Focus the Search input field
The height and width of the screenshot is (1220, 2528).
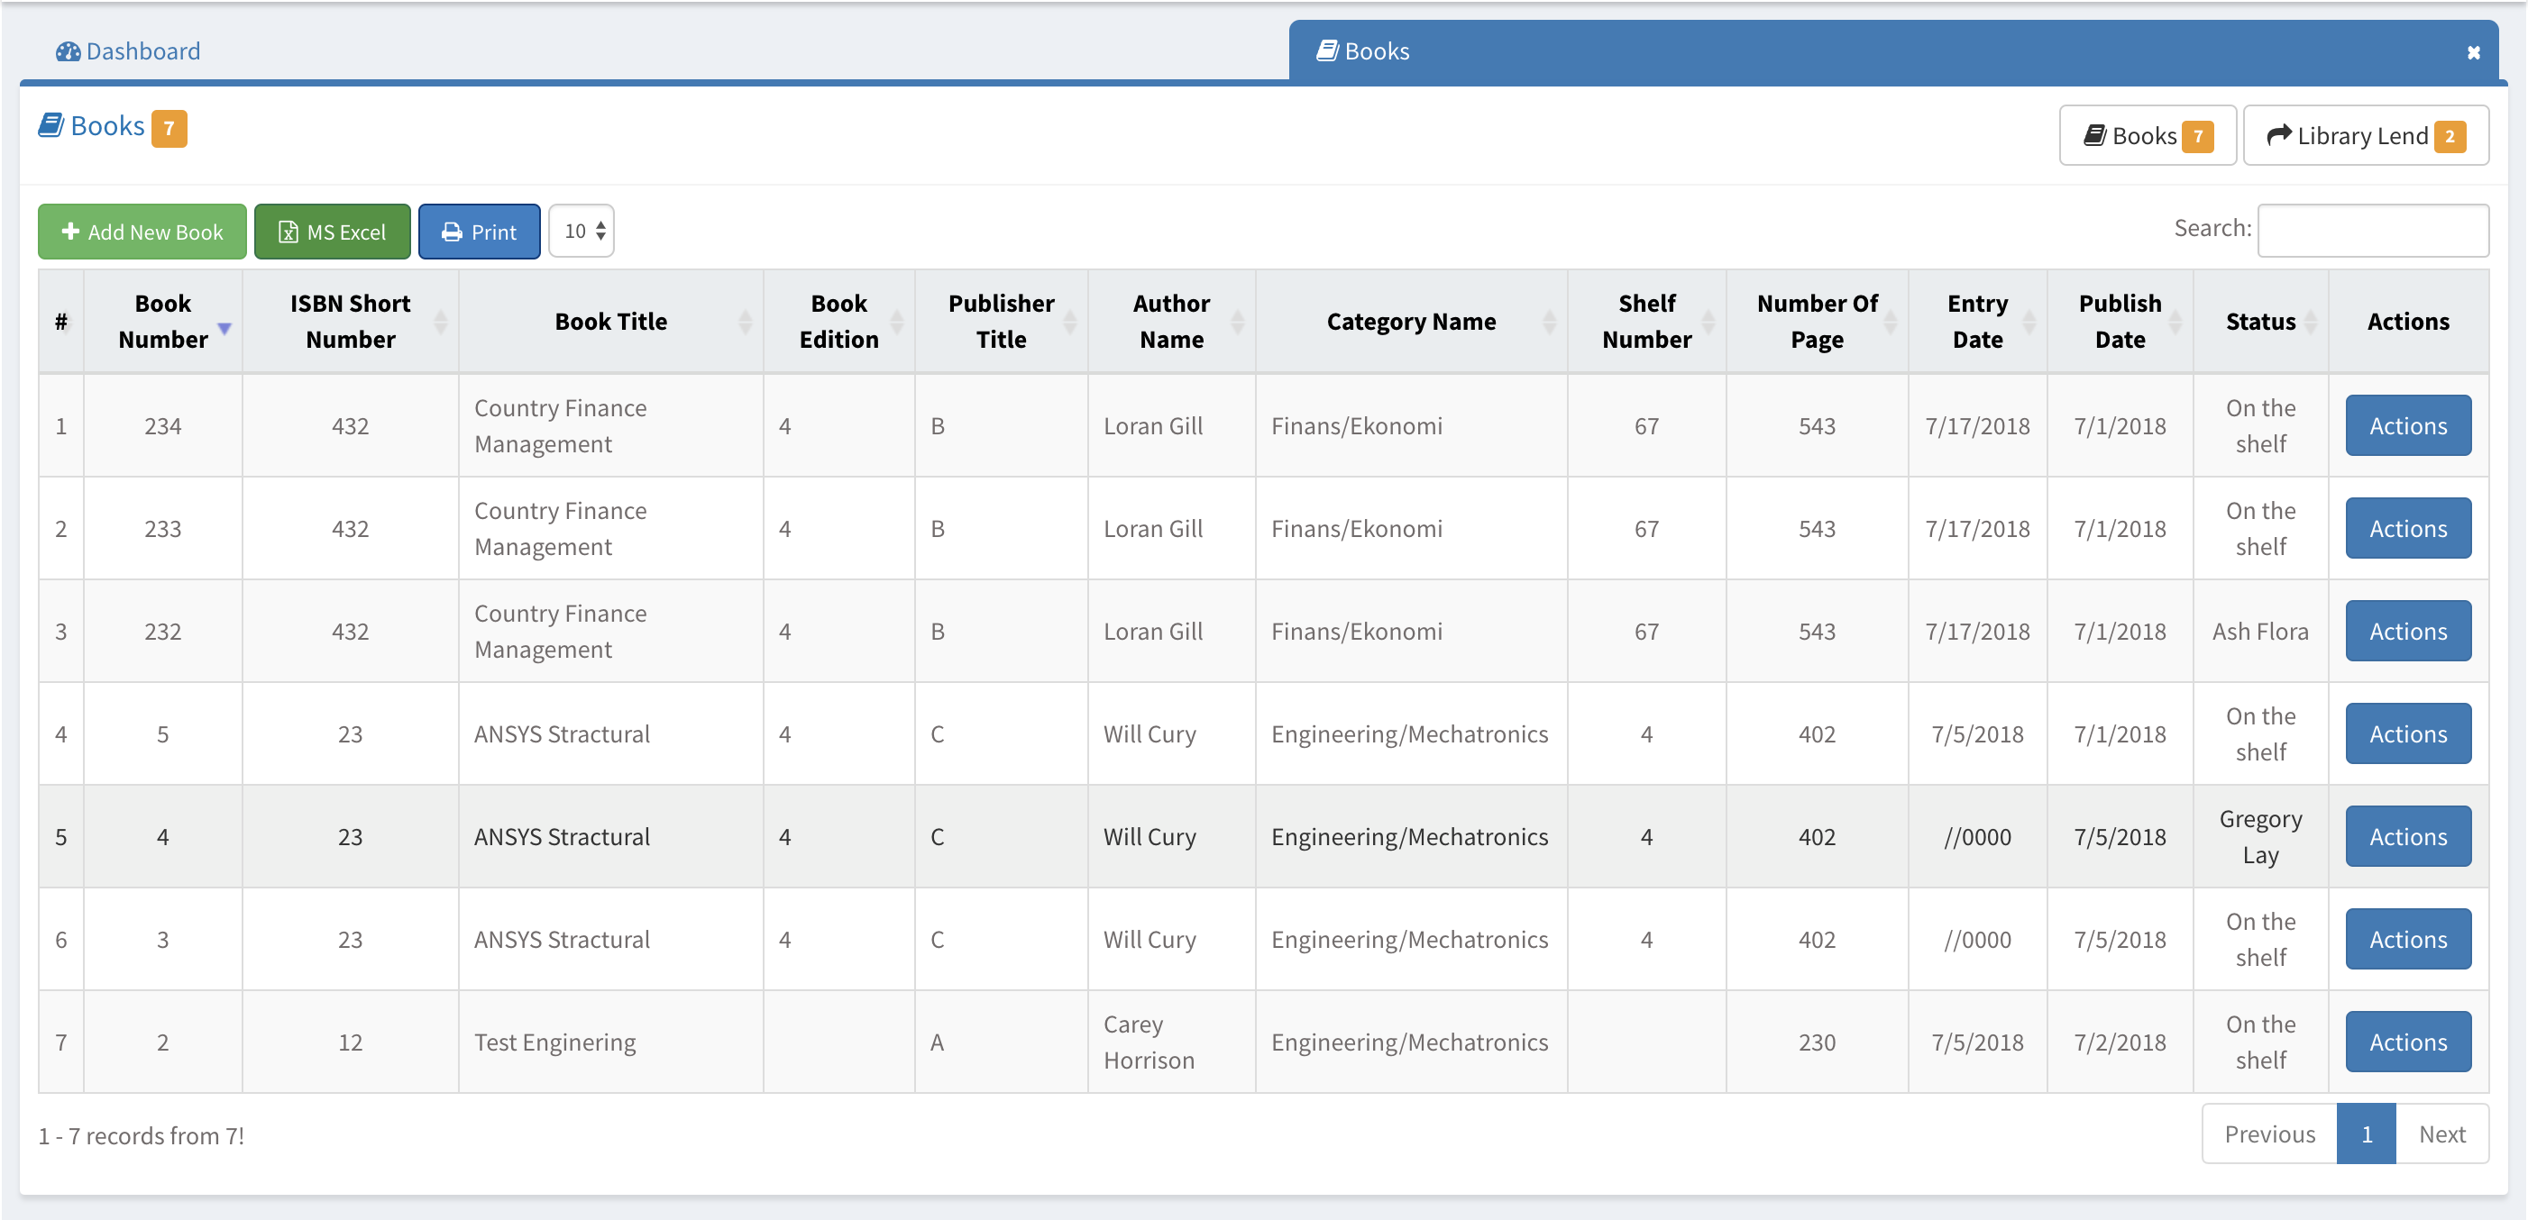point(2372,231)
